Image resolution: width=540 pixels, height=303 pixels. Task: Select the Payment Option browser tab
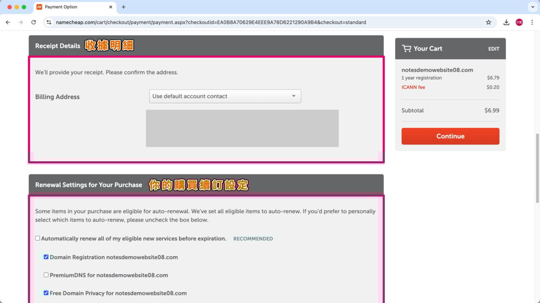(72, 7)
